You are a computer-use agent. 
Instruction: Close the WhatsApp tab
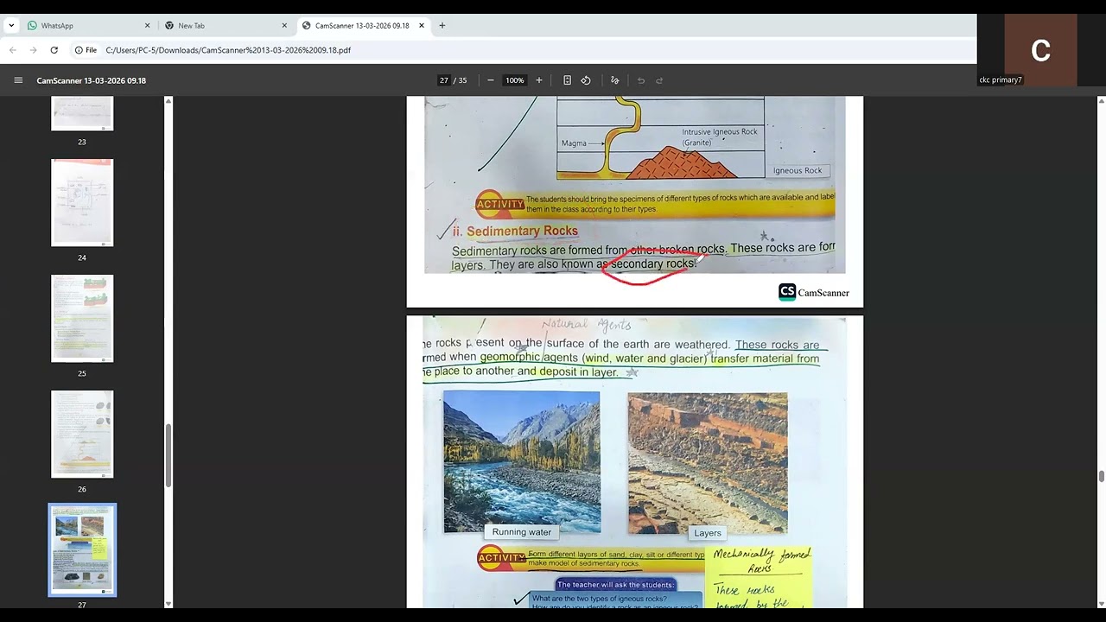(147, 26)
